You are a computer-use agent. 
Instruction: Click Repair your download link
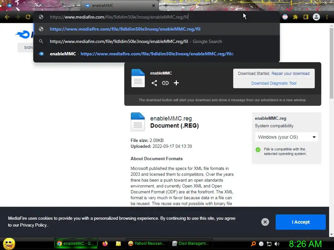pos(290,74)
